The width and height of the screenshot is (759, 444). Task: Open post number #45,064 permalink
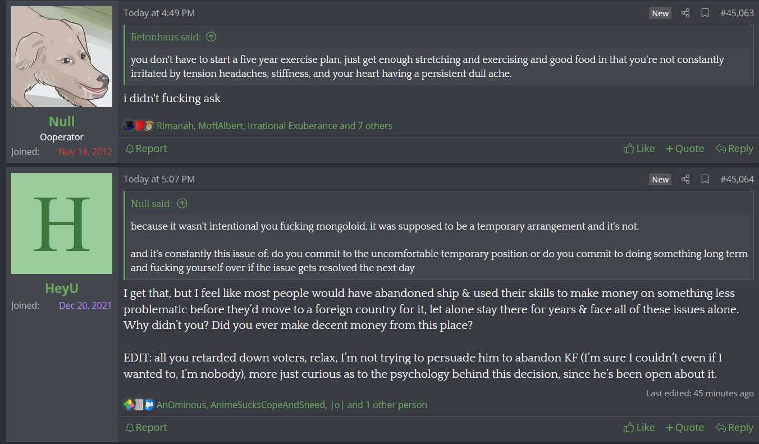[737, 179]
